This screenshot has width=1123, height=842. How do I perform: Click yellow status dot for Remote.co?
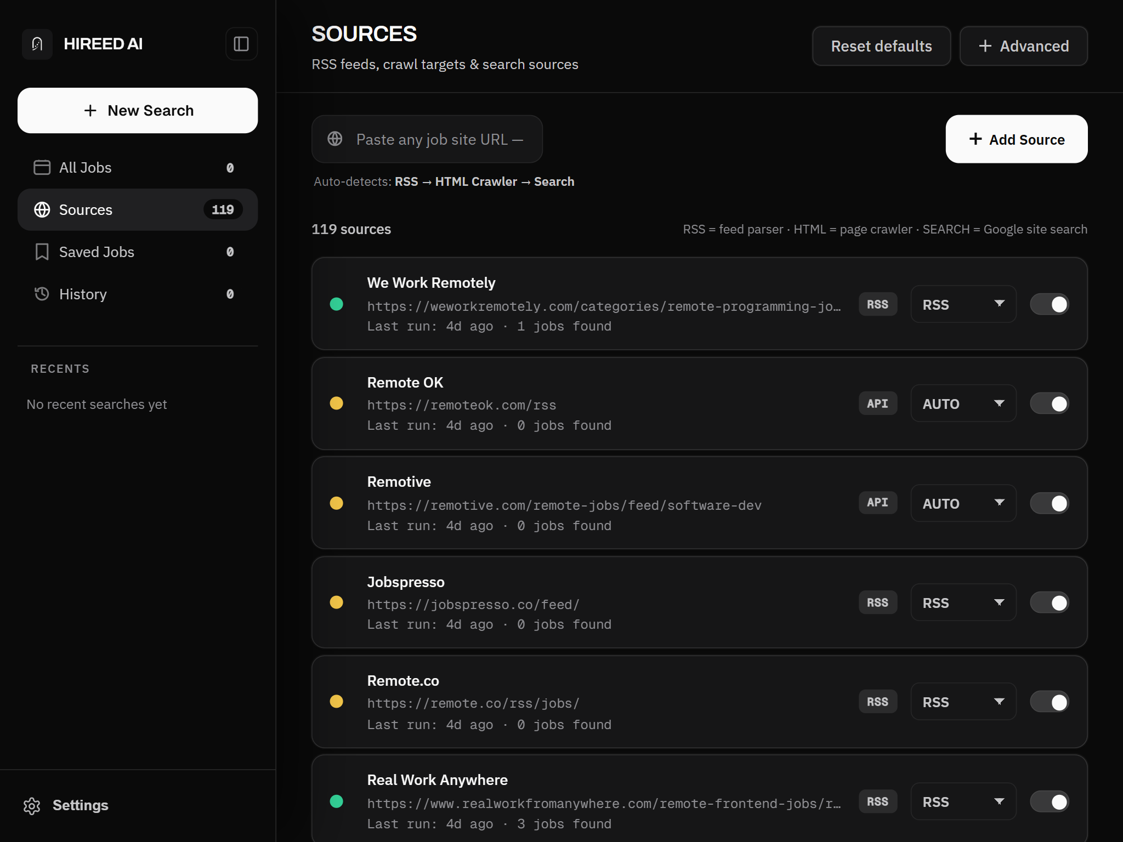click(x=337, y=702)
